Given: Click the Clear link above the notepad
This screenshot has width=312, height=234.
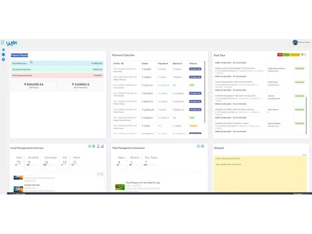Looking at the screenshot, I should coord(305,155).
